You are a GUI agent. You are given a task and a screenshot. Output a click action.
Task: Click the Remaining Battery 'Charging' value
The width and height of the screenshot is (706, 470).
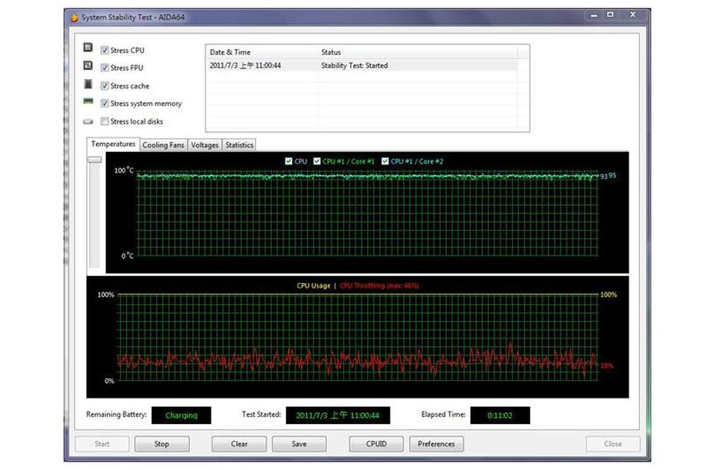181,416
